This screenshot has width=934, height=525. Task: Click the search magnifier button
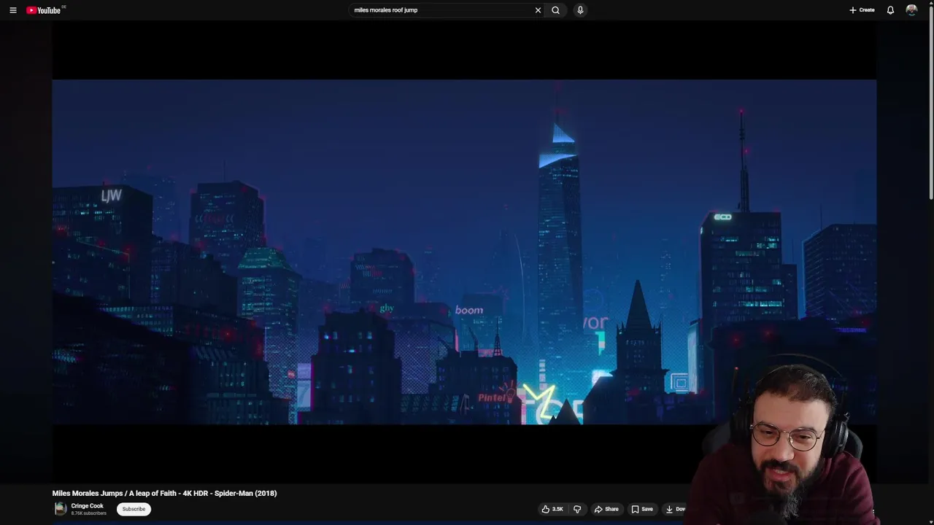(x=555, y=10)
